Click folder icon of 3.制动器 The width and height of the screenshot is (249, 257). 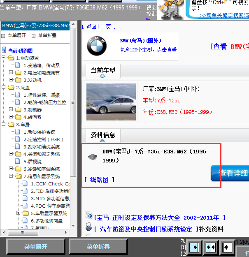click(x=18, y=109)
